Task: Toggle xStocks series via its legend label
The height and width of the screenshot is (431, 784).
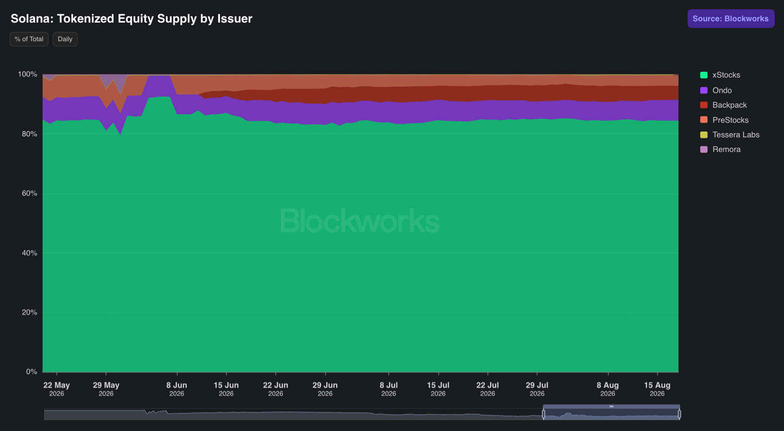Action: tap(726, 75)
